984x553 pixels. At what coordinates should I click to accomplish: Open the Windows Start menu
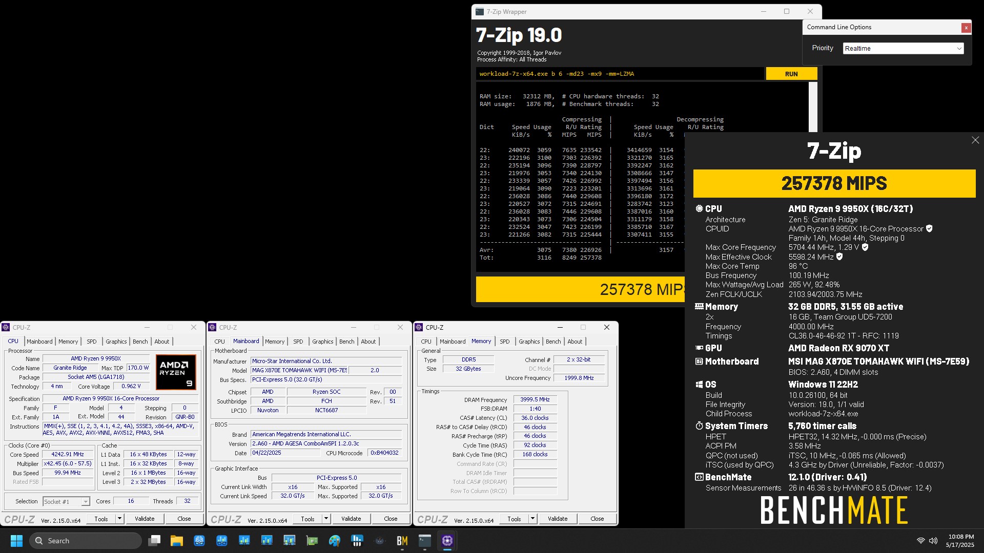click(16, 541)
